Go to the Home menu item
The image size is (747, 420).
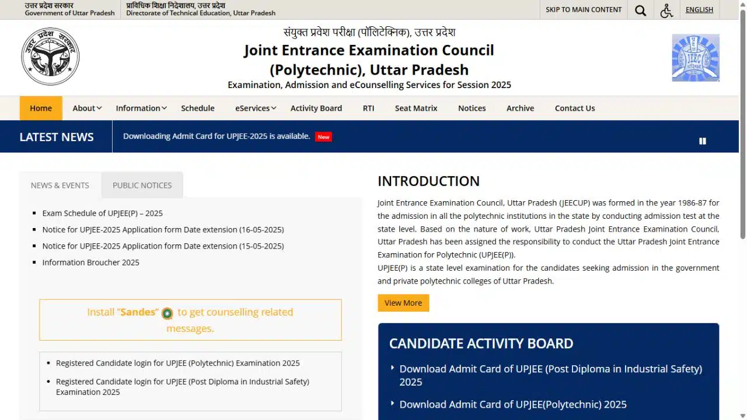(x=41, y=108)
